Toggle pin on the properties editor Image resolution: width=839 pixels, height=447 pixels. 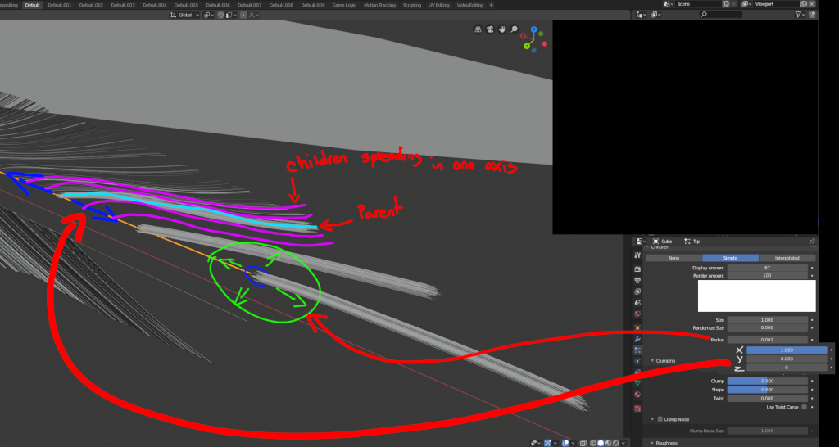pos(812,242)
